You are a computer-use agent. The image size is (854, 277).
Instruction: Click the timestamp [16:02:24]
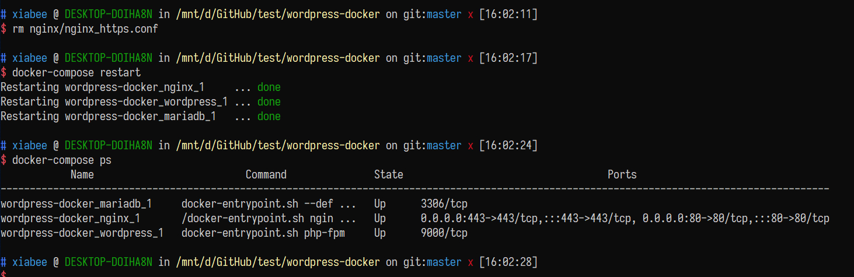(508, 145)
